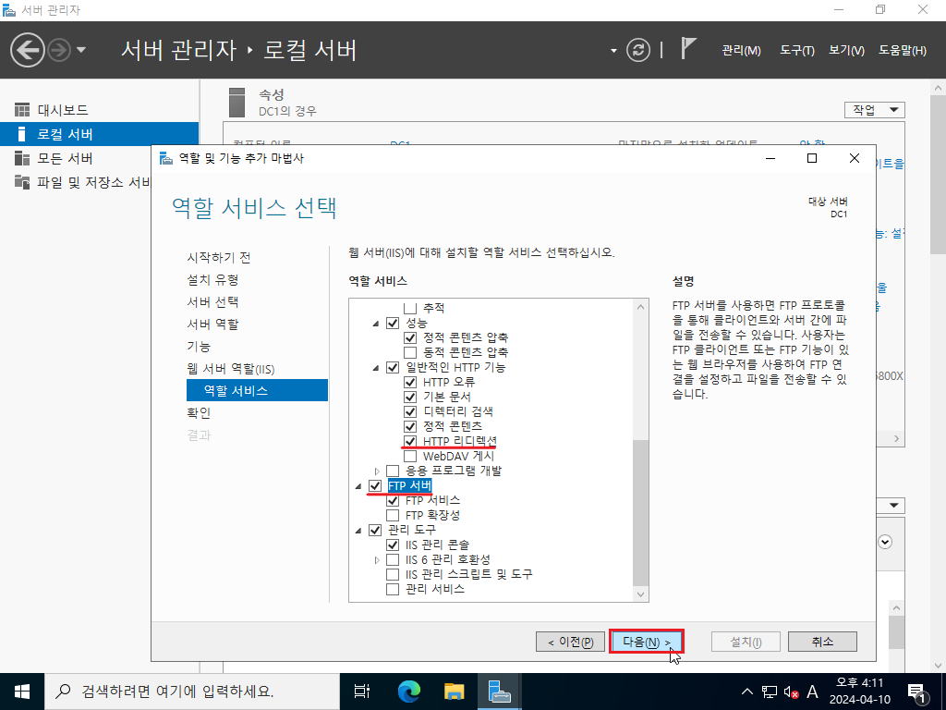
Task: Click the muted volume tray icon
Action: 791,692
